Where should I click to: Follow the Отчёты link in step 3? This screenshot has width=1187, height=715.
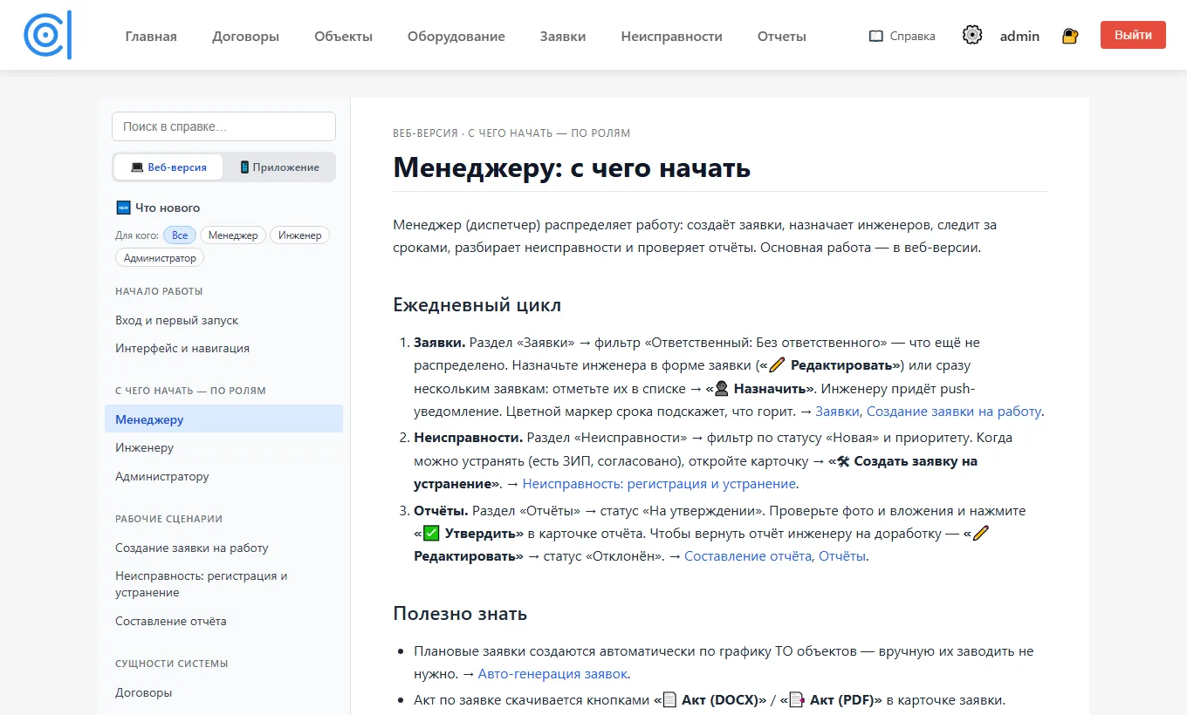841,556
